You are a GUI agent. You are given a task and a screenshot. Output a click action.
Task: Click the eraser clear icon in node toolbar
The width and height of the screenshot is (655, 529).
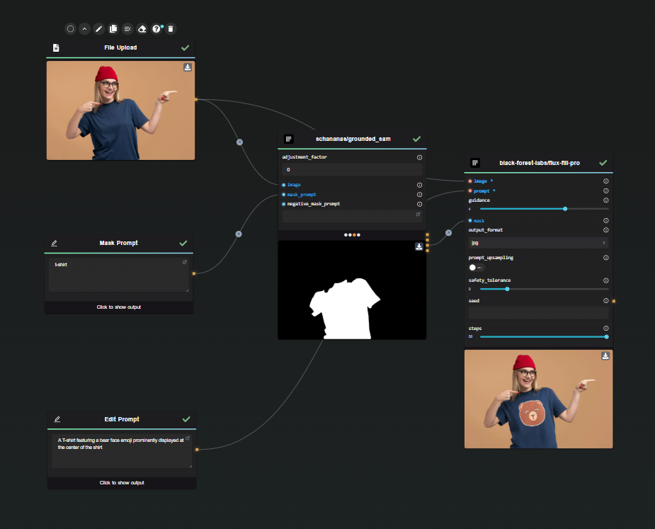point(142,29)
